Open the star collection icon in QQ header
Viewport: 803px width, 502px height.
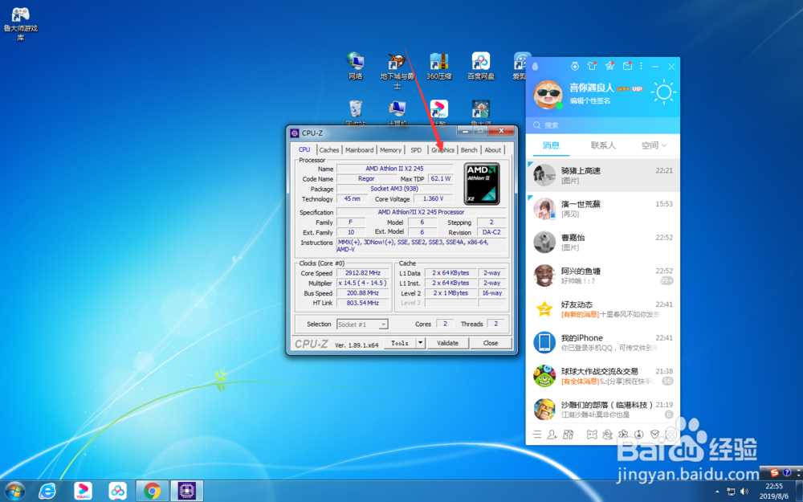point(611,67)
